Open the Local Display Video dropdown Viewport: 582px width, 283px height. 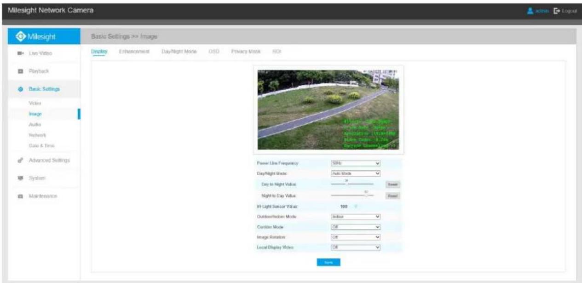point(356,248)
